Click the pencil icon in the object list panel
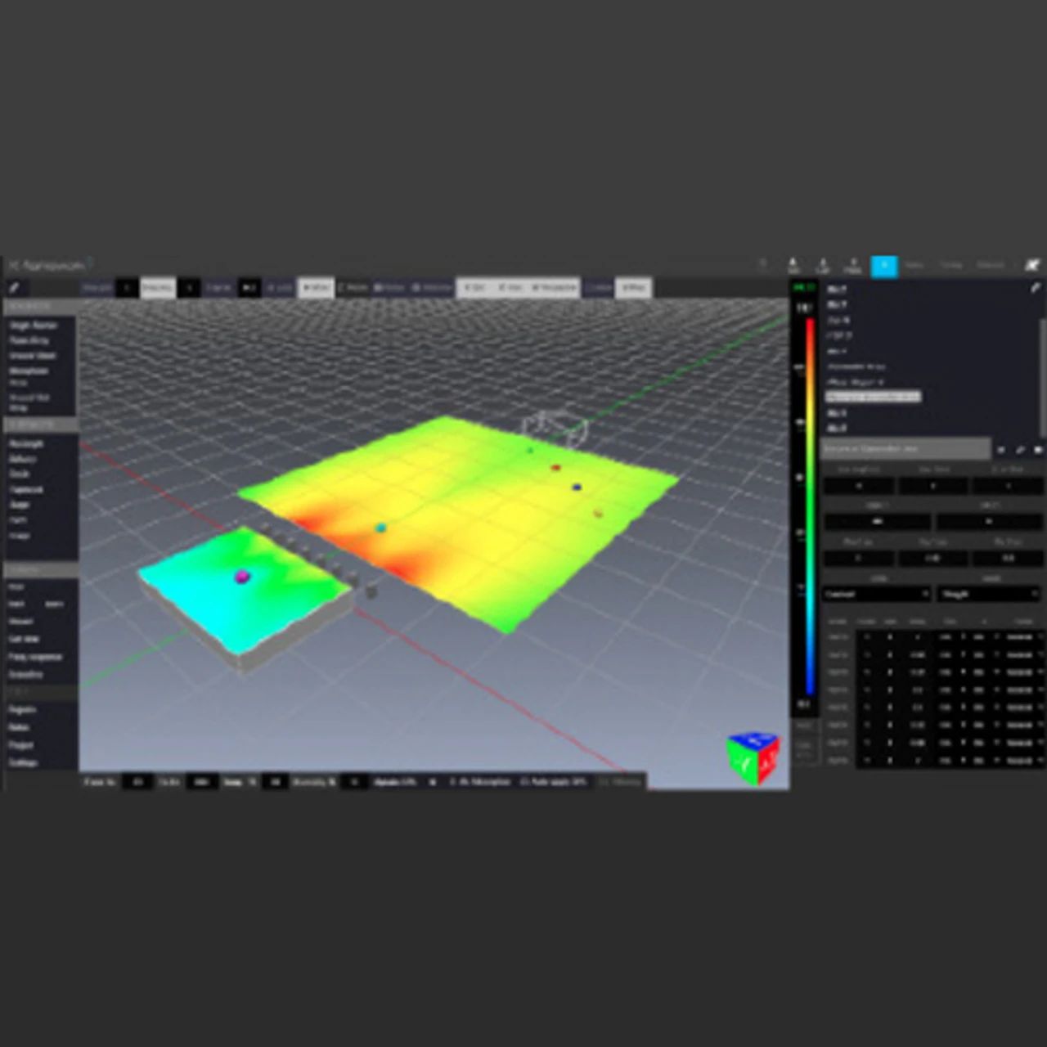 1035,288
